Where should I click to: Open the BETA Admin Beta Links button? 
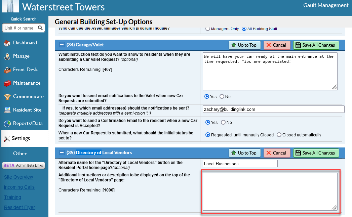(24, 165)
